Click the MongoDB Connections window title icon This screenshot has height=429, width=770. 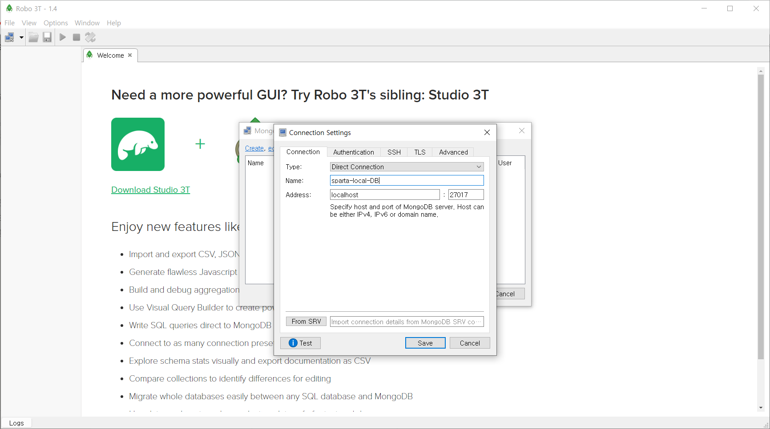tap(247, 131)
